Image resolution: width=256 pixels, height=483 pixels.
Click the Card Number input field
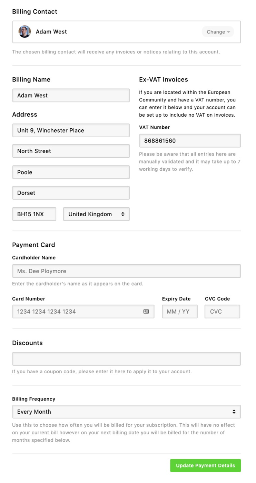click(83, 312)
